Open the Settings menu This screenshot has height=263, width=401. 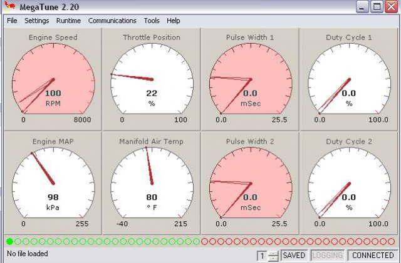click(37, 21)
